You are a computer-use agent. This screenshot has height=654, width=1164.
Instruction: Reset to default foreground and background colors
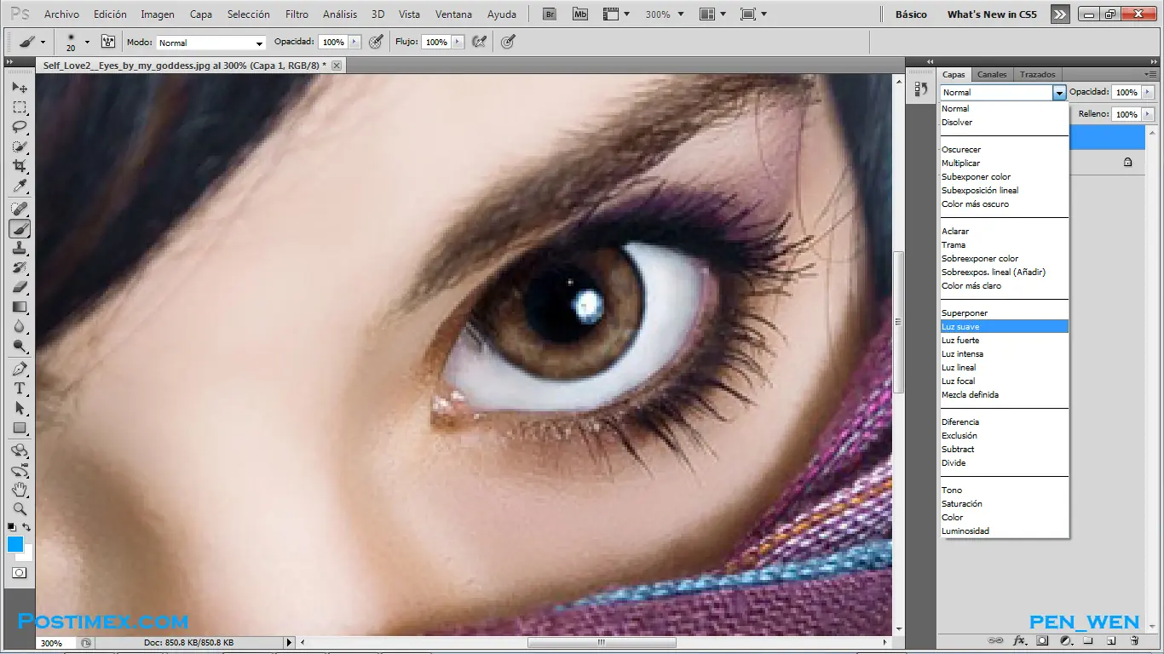click(x=11, y=527)
